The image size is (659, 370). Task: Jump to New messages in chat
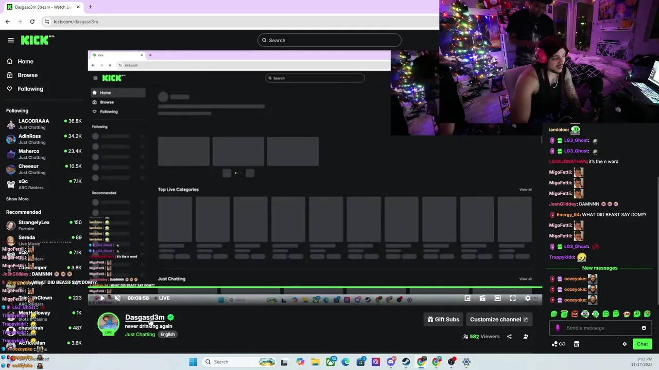tap(600, 268)
